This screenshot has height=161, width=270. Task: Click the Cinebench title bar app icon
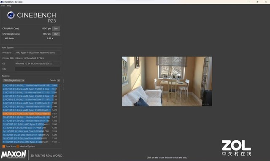coord(1,2)
